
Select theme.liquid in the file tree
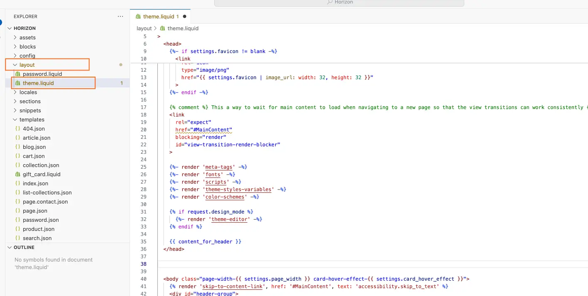(38, 83)
